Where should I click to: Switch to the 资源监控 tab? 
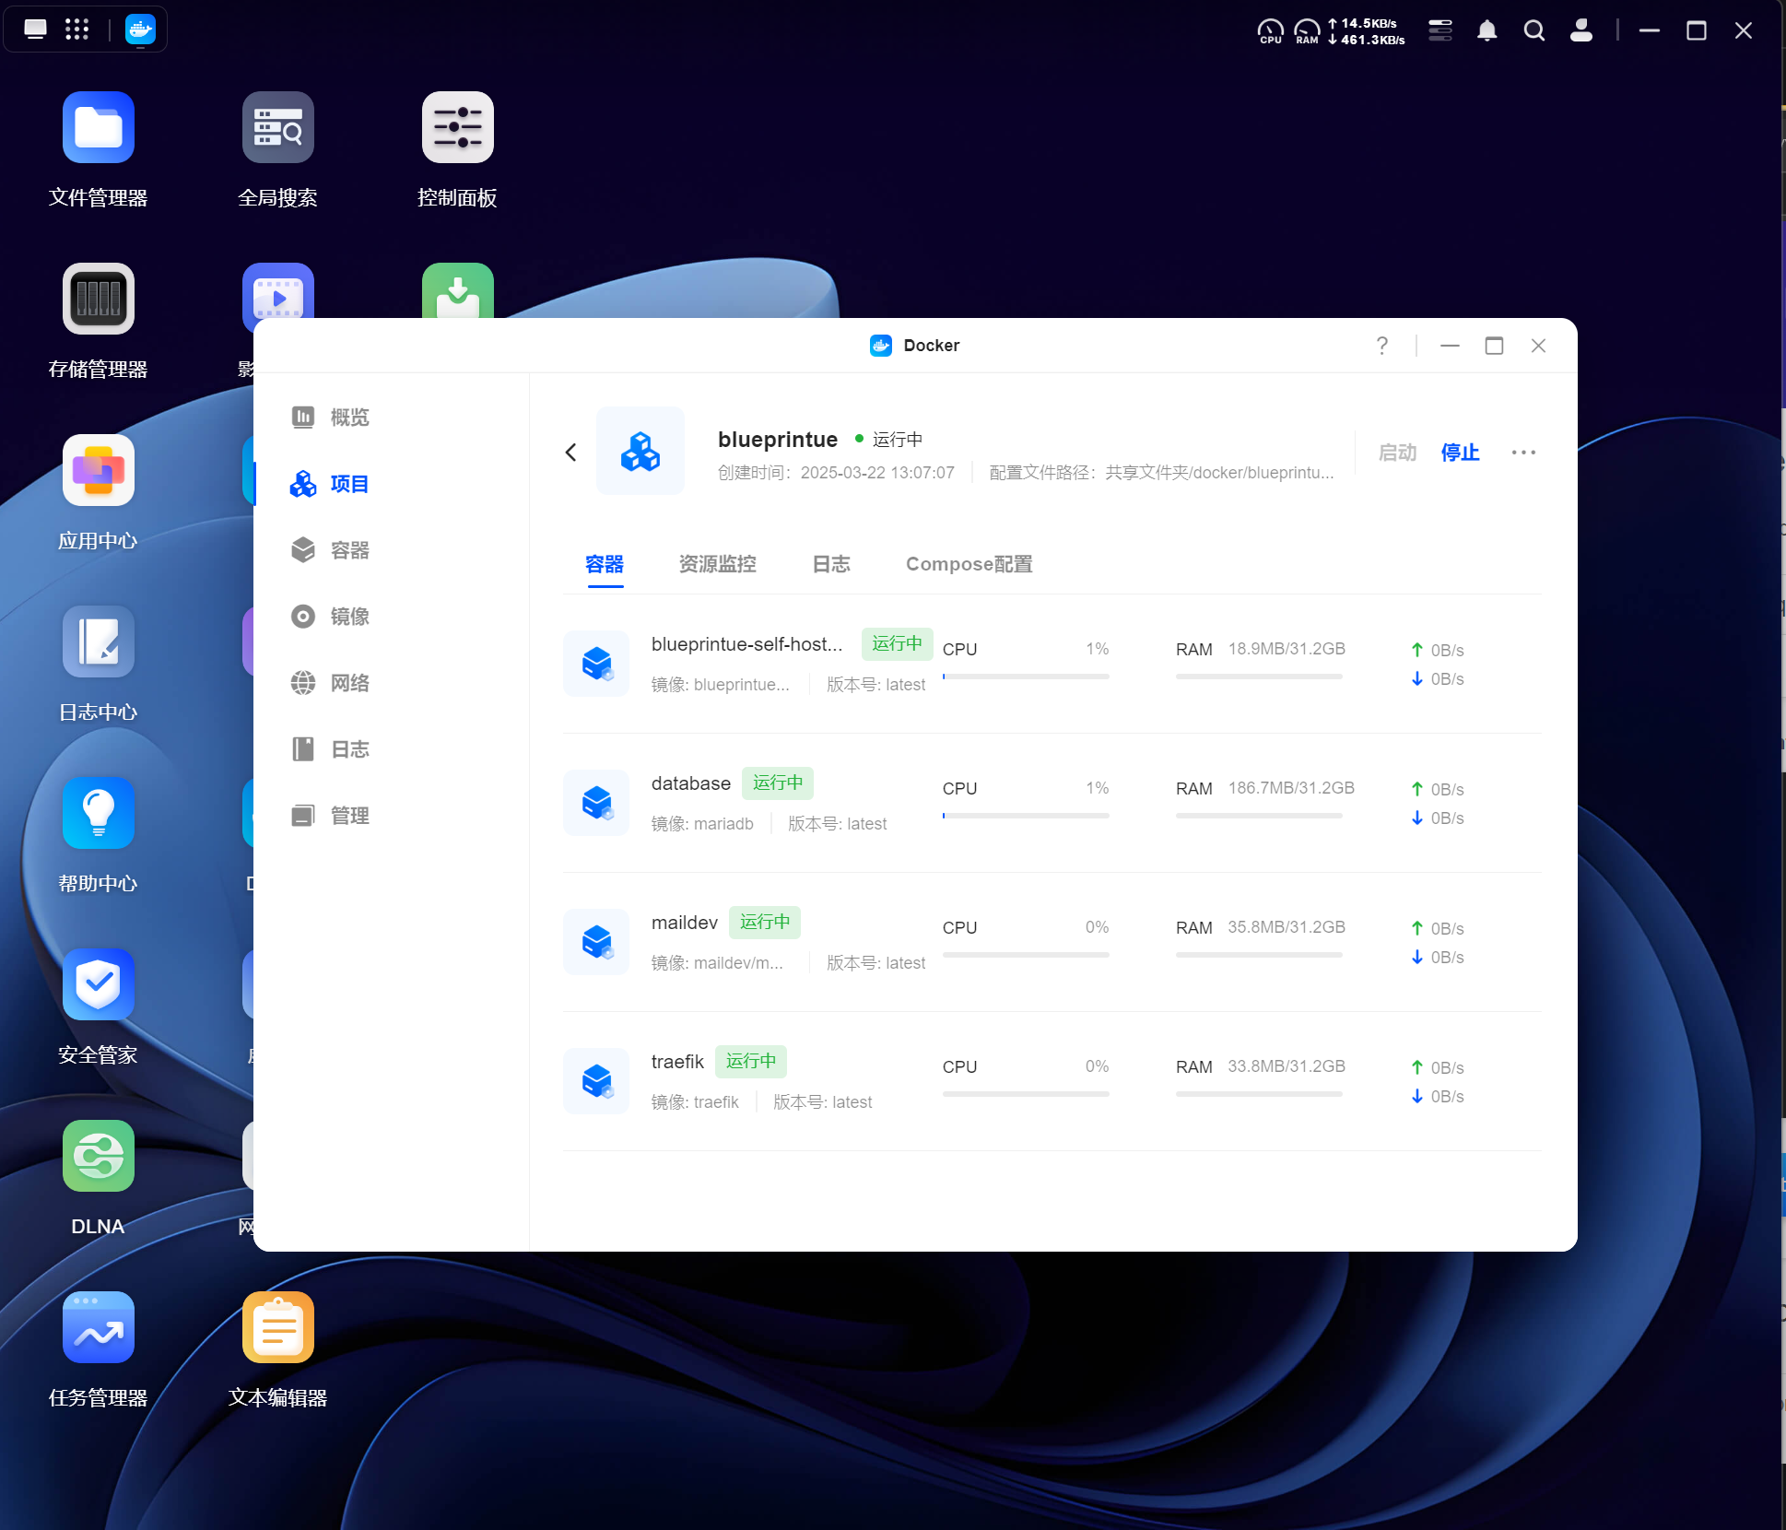pos(718,564)
